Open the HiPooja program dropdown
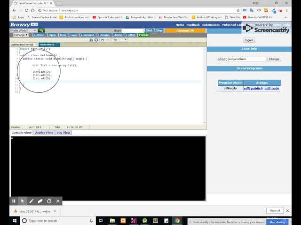The image size is (301, 225). 21,35
